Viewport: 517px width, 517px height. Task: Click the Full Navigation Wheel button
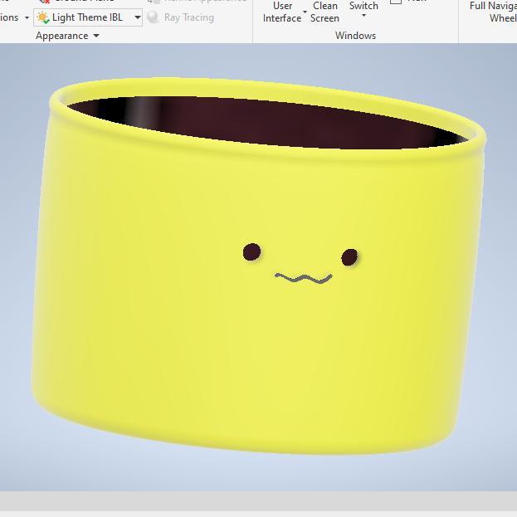[493, 12]
